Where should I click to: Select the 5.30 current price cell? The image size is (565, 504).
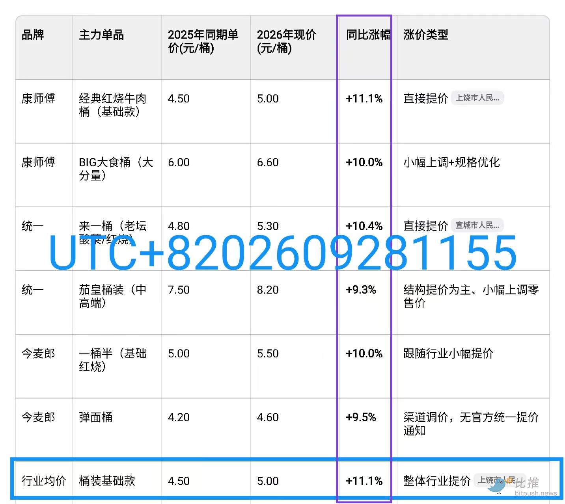coord(268,226)
